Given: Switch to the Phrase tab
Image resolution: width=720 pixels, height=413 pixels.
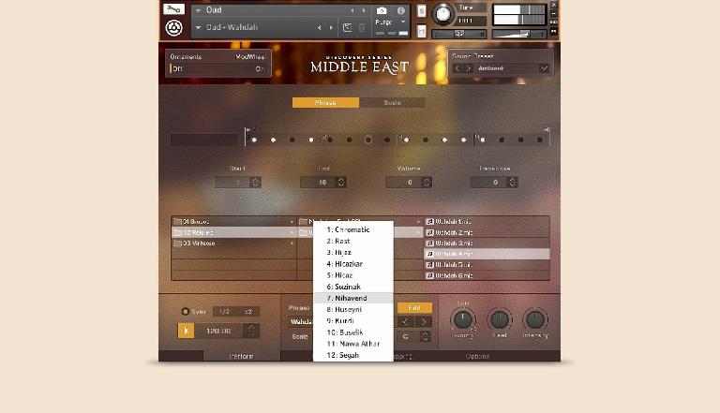Looking at the screenshot, I should click(325, 102).
